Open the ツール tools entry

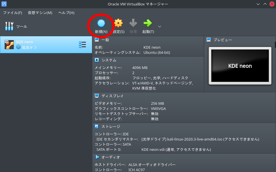[16, 26]
